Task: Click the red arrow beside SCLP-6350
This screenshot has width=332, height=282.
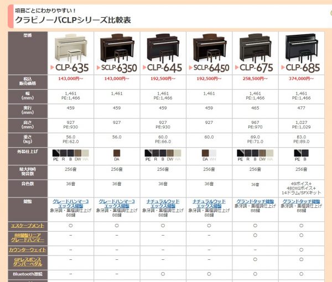Action: point(98,67)
